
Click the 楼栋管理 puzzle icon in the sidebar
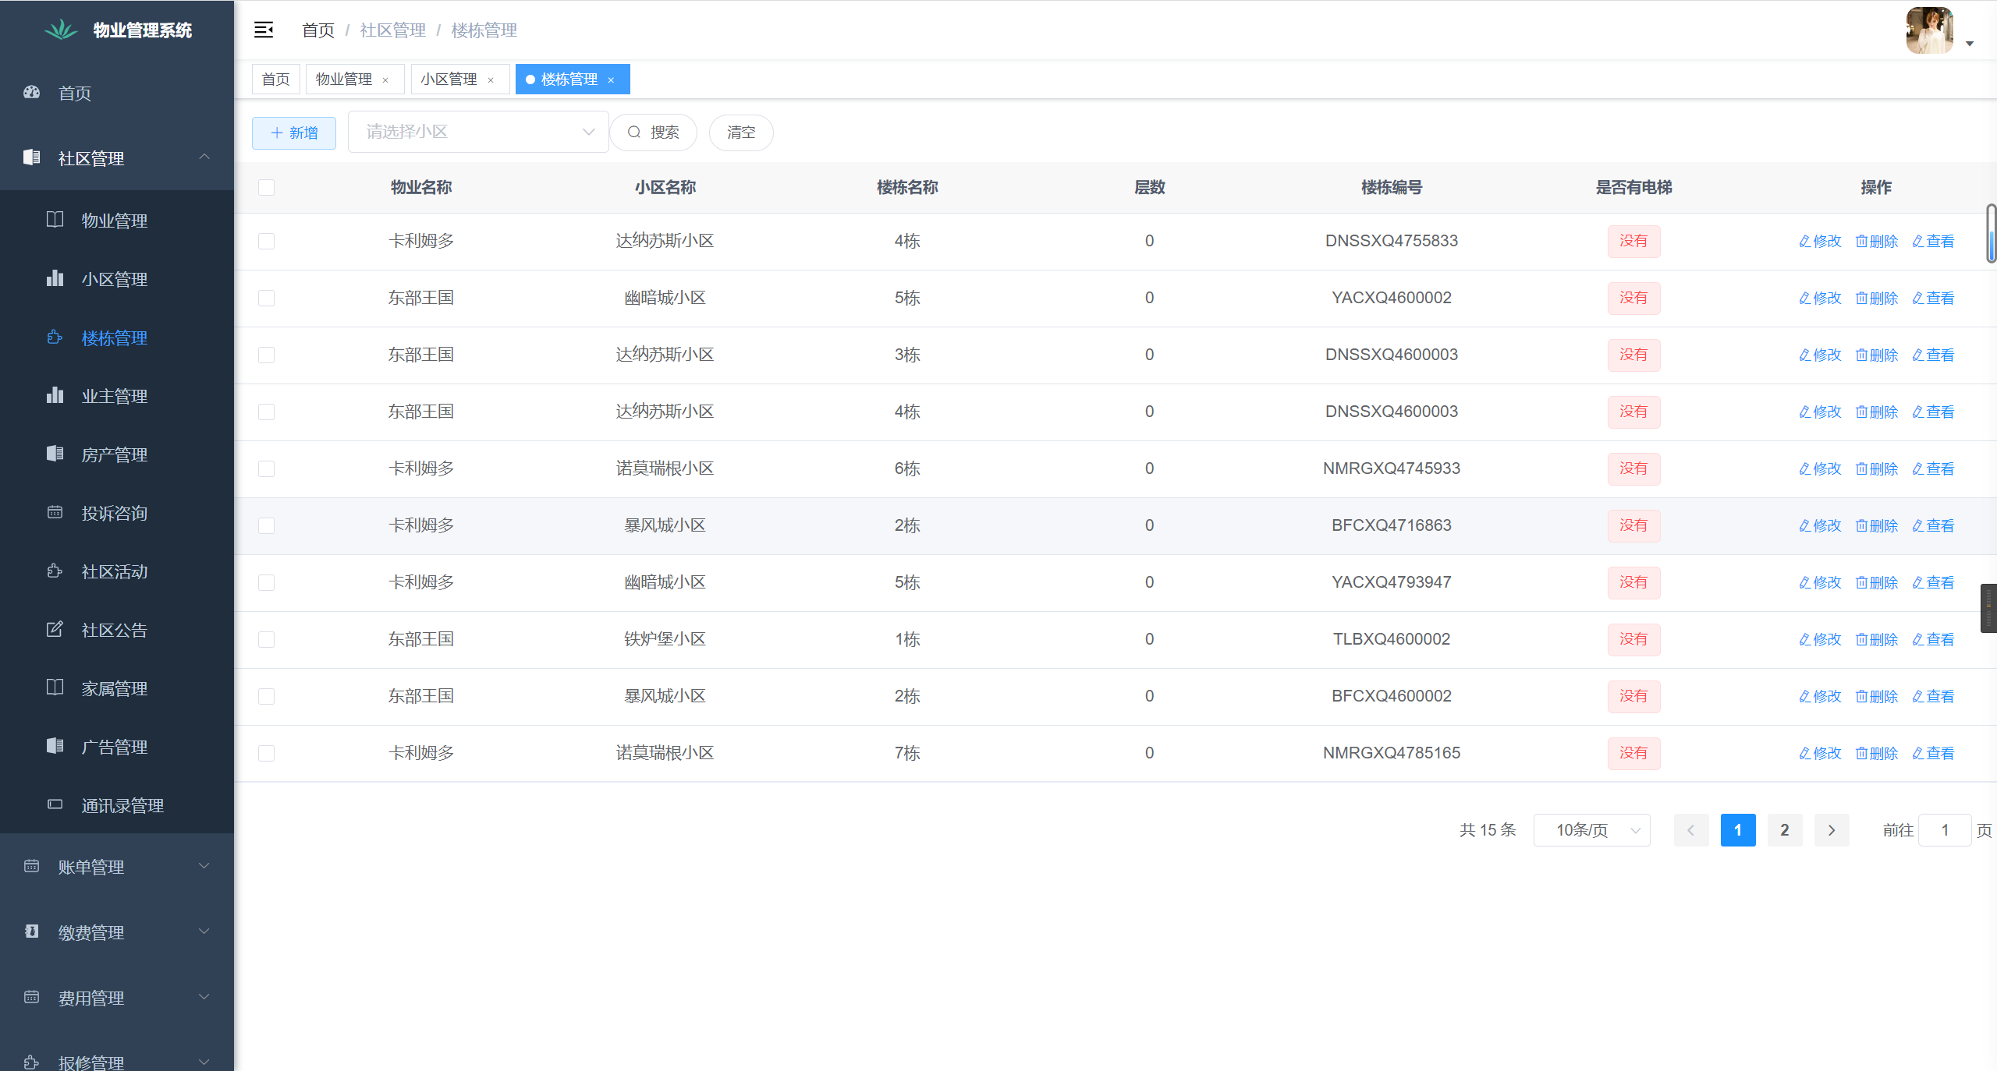click(55, 337)
